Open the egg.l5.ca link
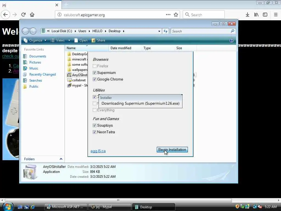 (98, 151)
